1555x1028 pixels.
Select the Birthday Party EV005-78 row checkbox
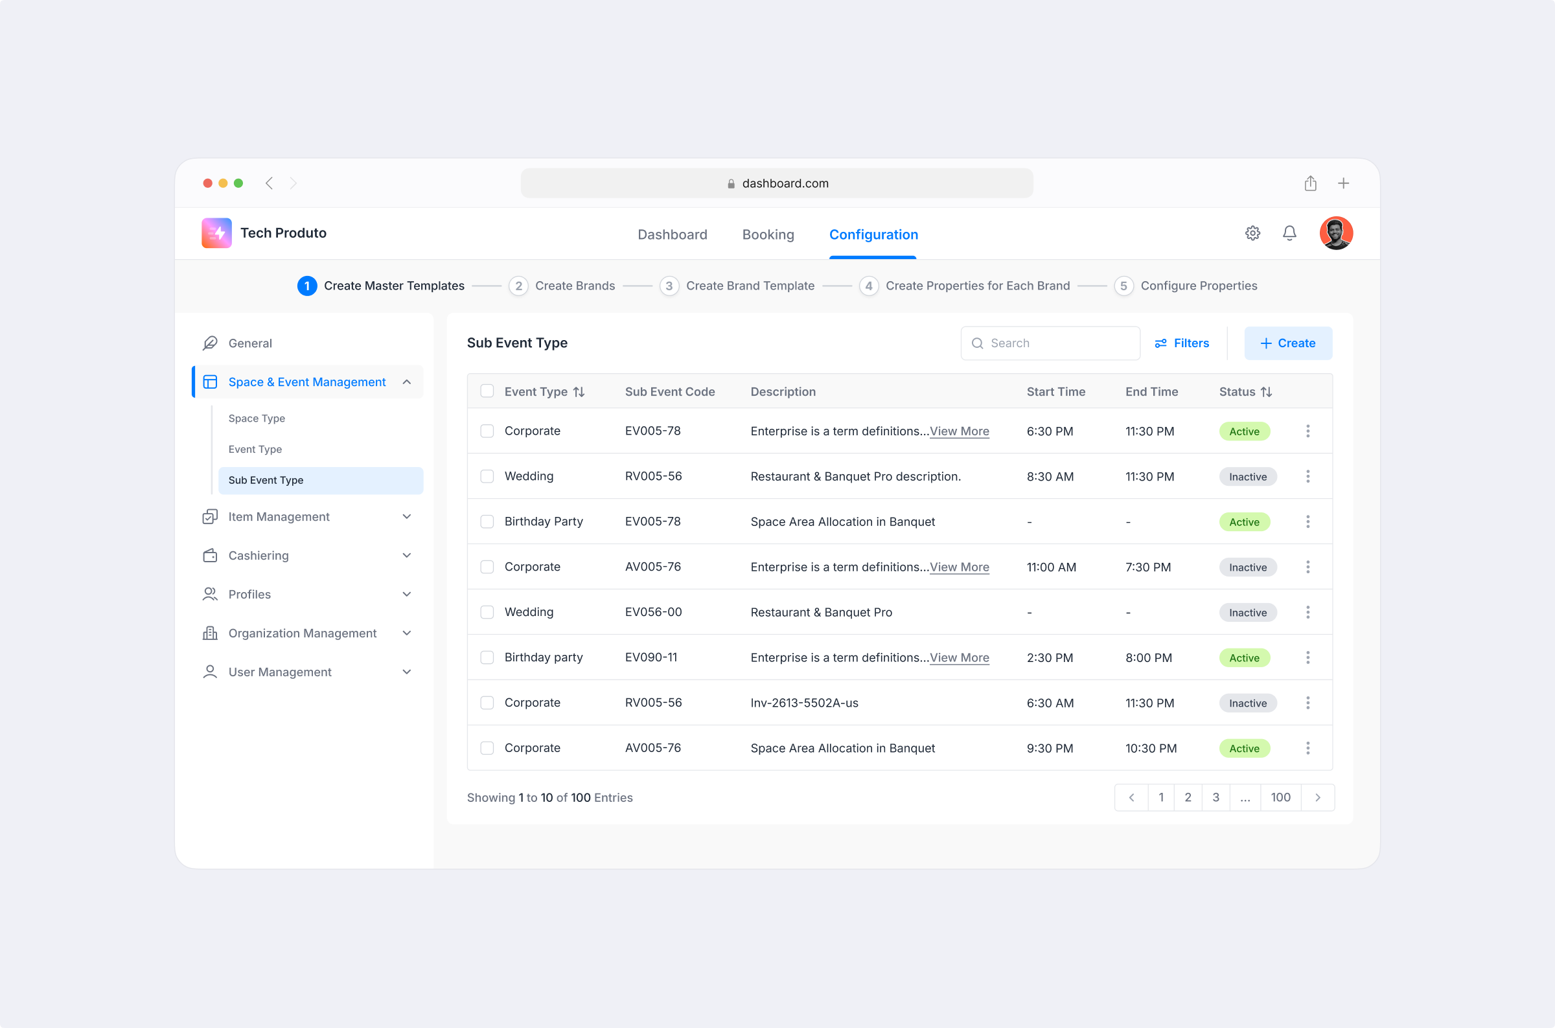point(487,521)
